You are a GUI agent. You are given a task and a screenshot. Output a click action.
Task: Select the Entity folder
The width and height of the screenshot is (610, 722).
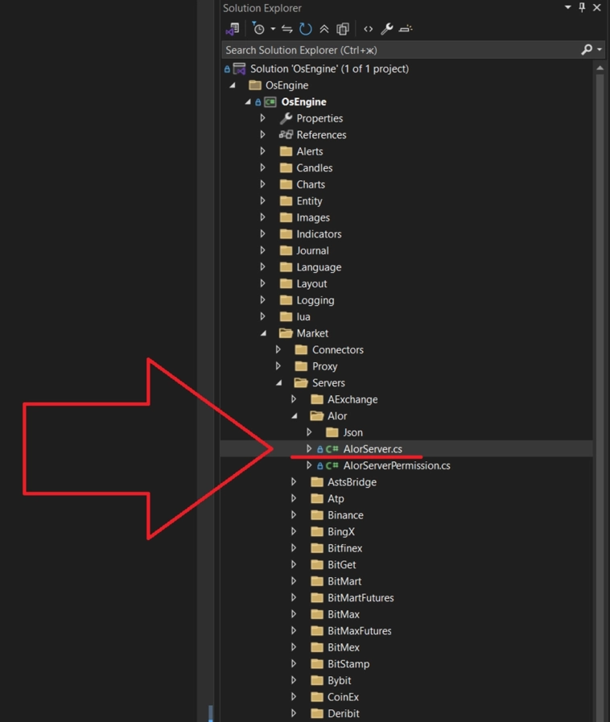click(309, 201)
